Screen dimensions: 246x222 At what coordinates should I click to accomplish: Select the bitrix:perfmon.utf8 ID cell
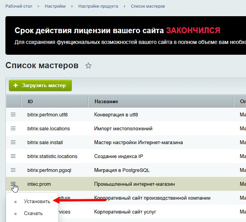(48, 115)
